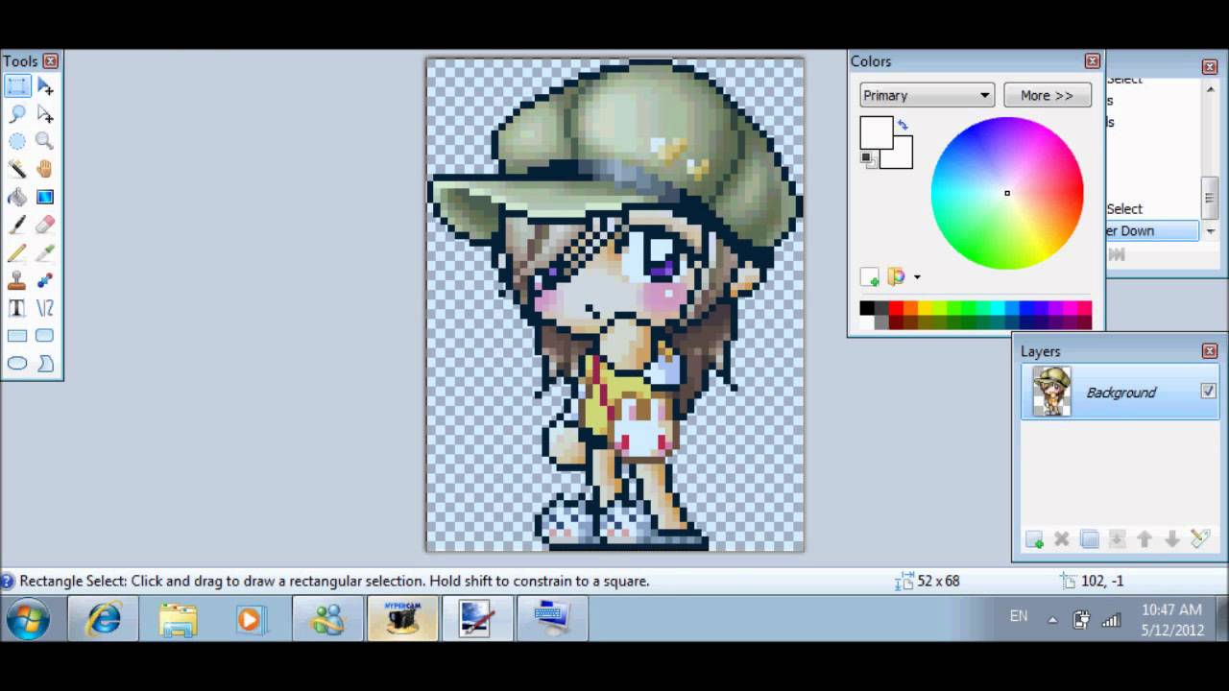Pick a hue on the color wheel

(x=1007, y=193)
